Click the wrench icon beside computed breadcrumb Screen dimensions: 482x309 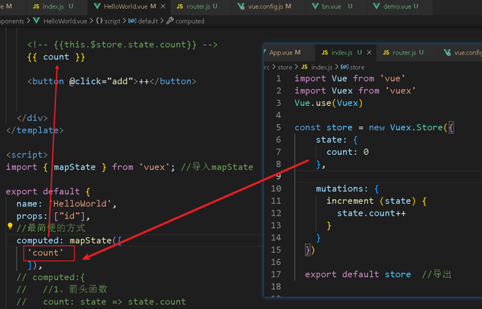170,21
